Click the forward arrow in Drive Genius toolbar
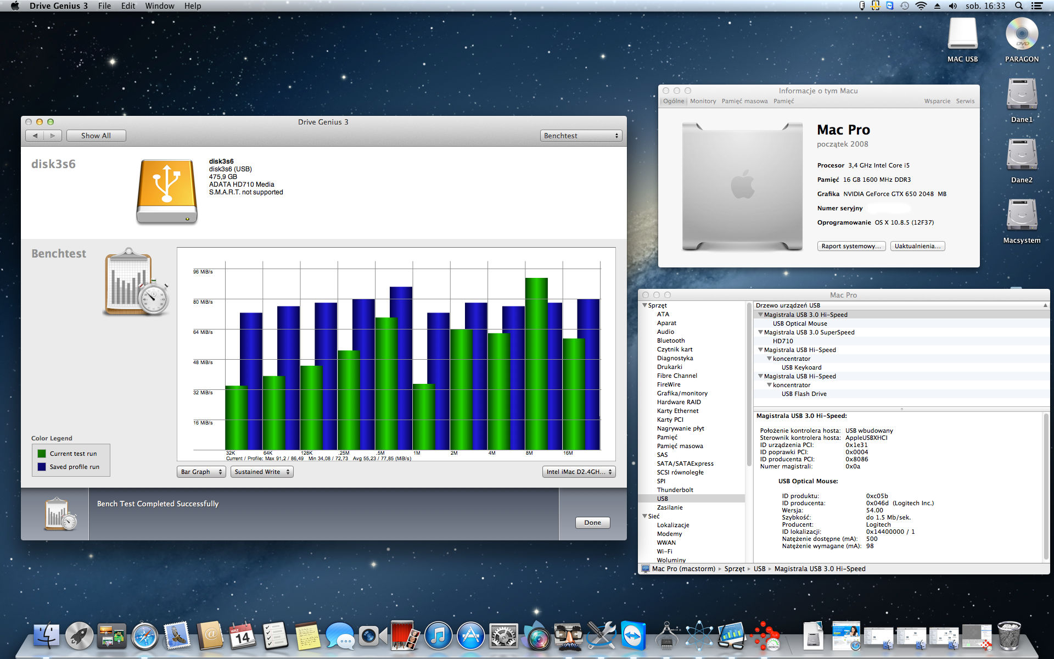Image resolution: width=1054 pixels, height=659 pixels. [53, 136]
